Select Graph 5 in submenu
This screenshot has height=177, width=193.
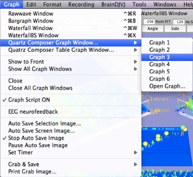[167, 71]
